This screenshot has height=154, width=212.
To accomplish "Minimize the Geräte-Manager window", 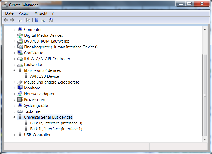I will coord(181,4).
